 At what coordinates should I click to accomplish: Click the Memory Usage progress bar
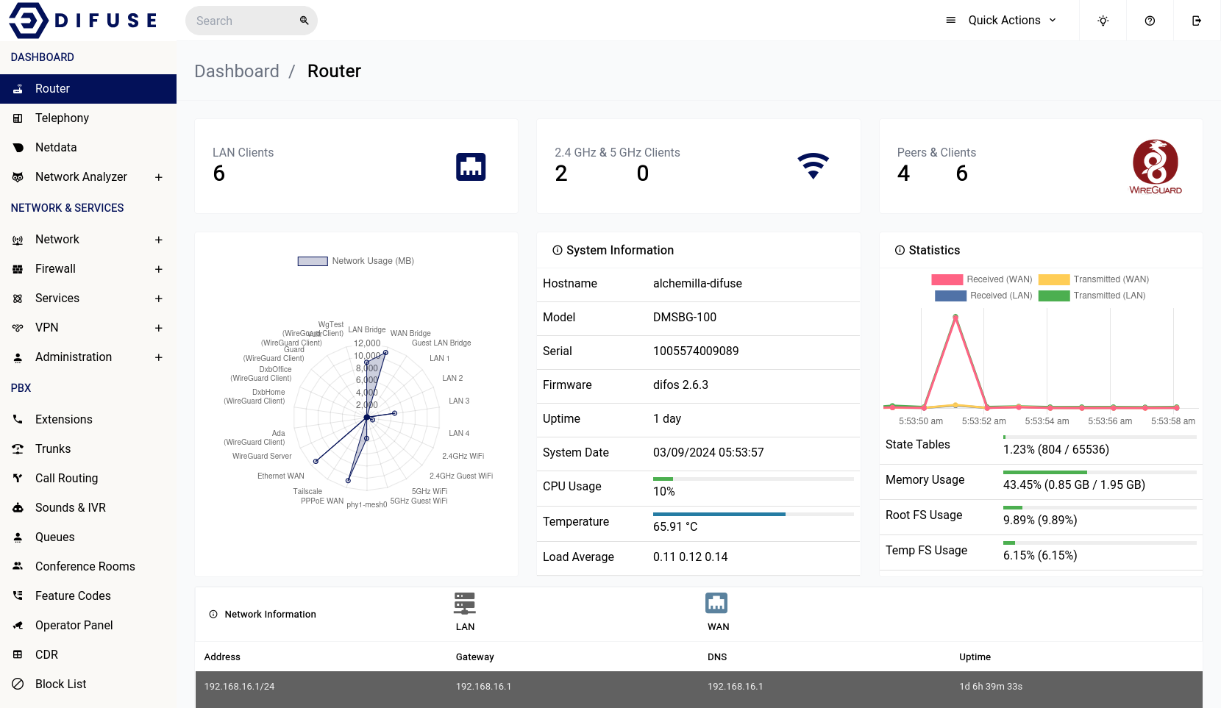click(1100, 473)
